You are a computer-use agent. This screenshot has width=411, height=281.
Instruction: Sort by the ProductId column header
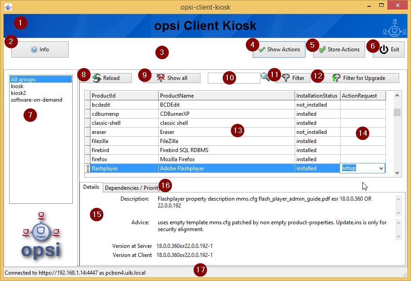[x=124, y=95]
